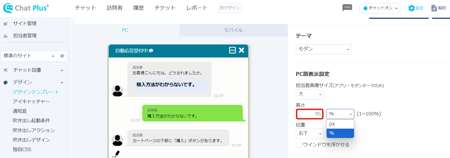The image size is (450, 158).
Task: Open 吹き出しデザイン submenu item
Action: [x=31, y=140]
